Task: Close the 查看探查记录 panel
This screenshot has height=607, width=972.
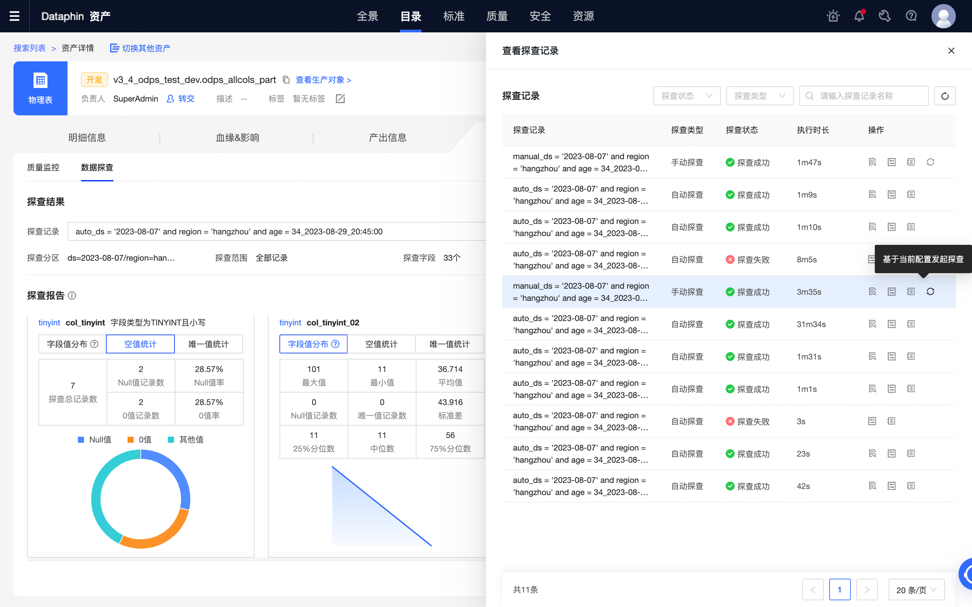Action: point(951,51)
